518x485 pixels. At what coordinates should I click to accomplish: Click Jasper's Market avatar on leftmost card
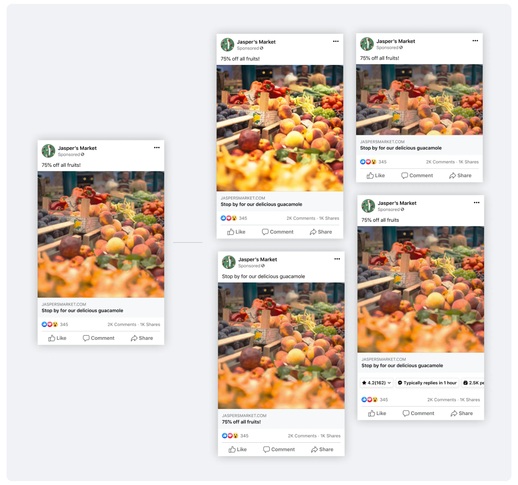48,151
